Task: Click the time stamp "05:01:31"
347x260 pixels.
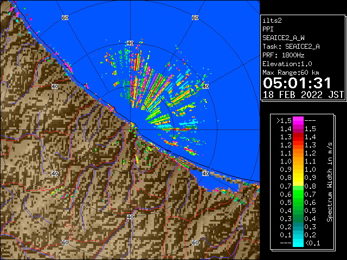Action: tap(297, 83)
